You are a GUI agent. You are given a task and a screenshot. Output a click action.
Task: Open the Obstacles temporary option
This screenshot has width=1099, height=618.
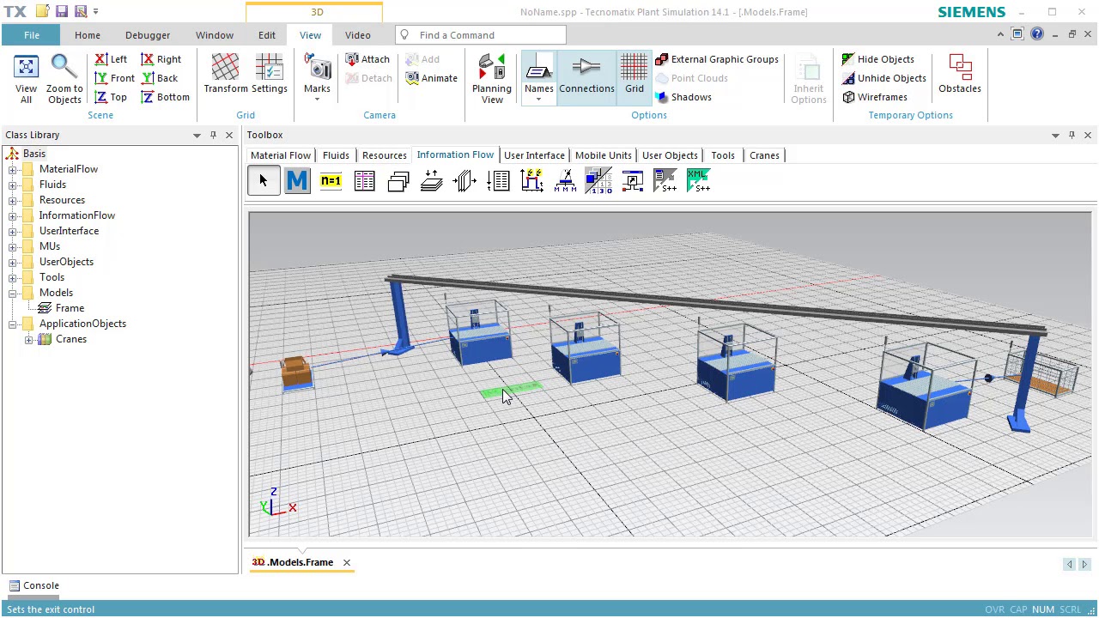(x=960, y=75)
